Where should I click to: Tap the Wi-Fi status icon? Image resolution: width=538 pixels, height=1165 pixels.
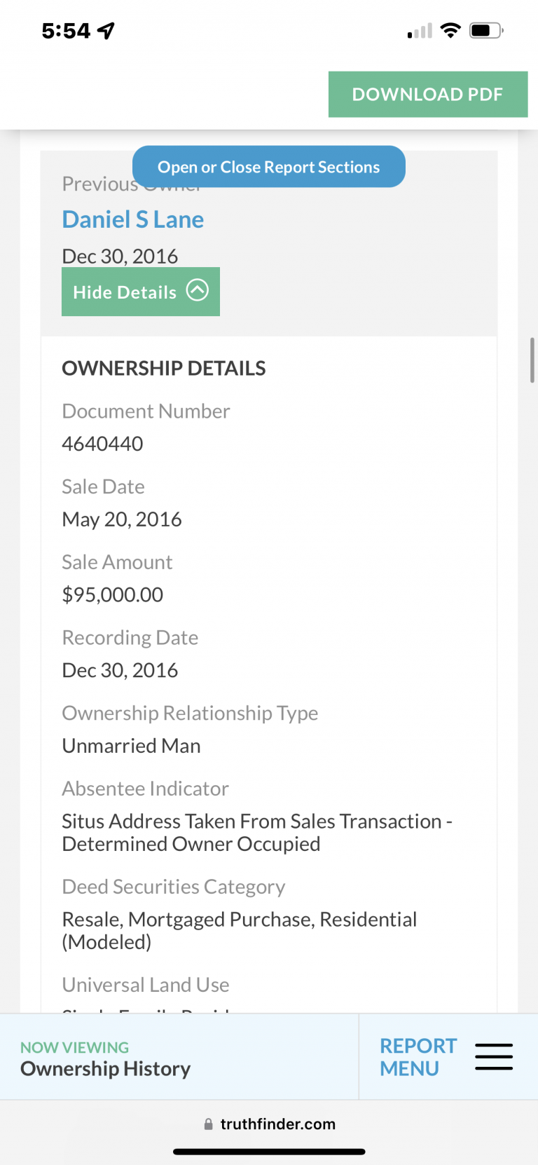pyautogui.click(x=450, y=30)
